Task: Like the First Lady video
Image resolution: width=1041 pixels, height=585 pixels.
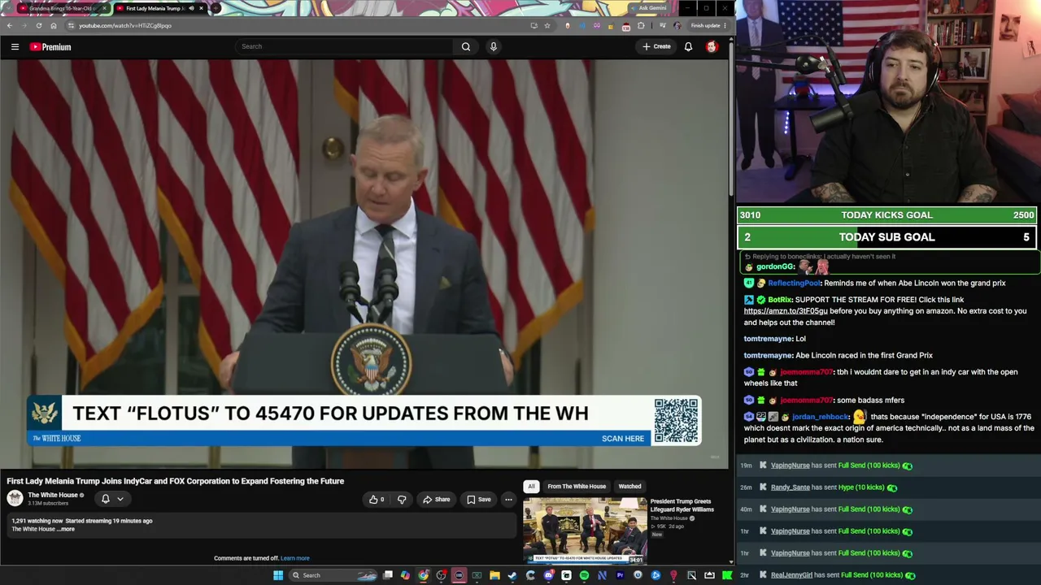Action: [376, 500]
